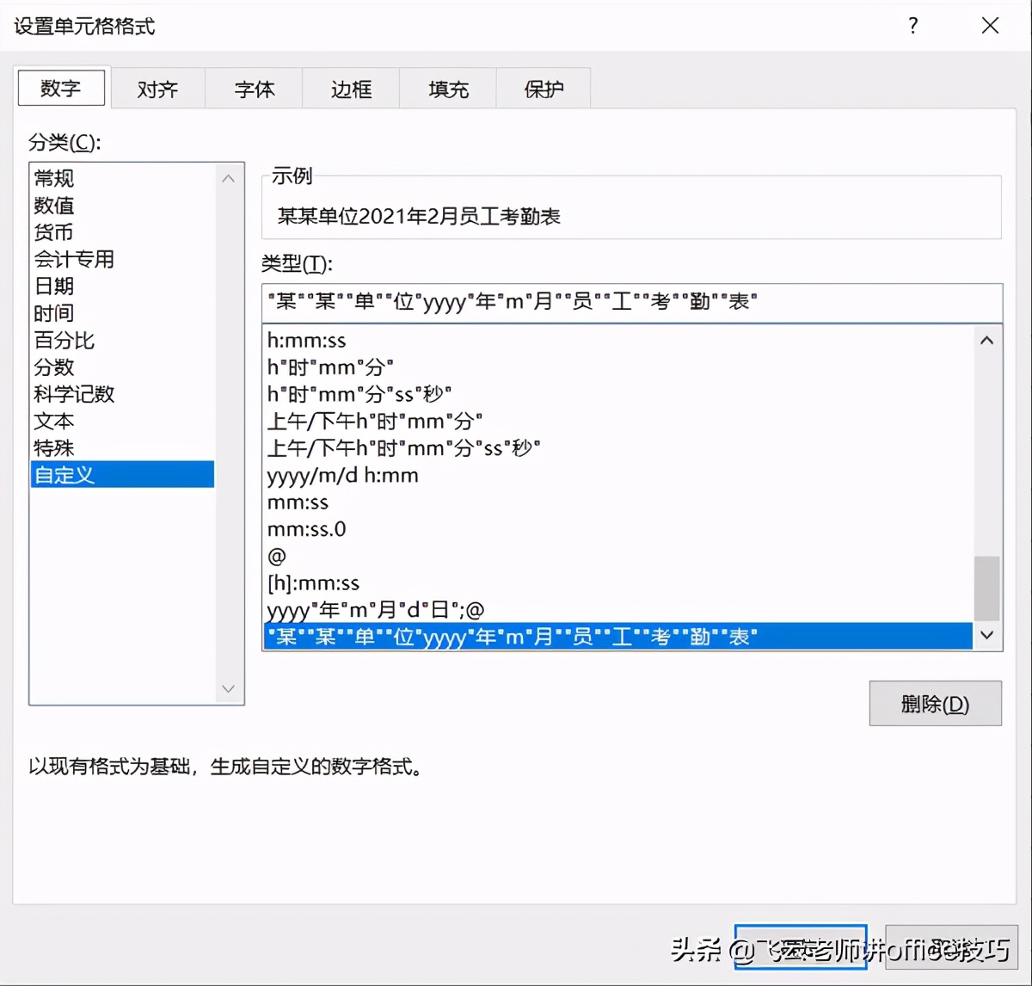Image resolution: width=1032 pixels, height=986 pixels.
Task: Click the 删除(D) button
Action: coord(935,703)
